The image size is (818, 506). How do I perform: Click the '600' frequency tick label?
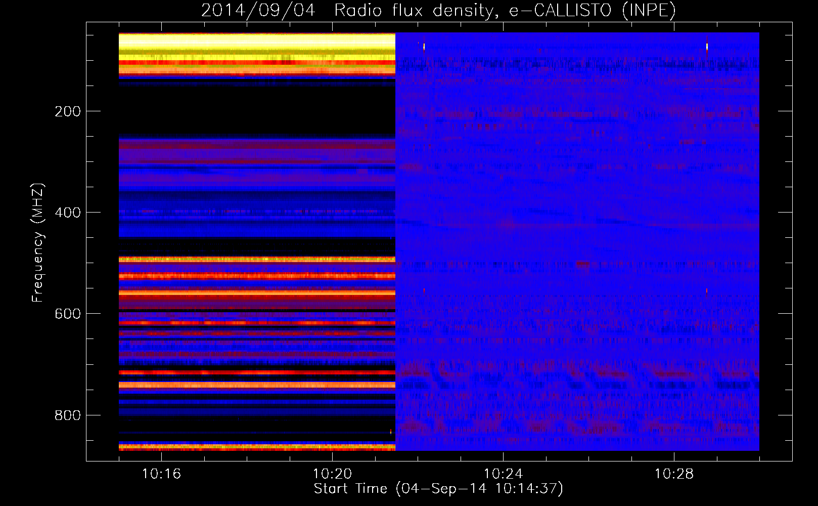point(68,314)
